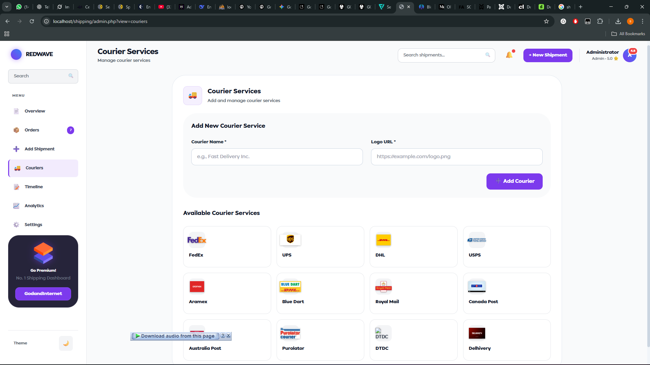Viewport: 650px width, 365px height.
Task: Open the Analytics menu item
Action: pos(34,206)
